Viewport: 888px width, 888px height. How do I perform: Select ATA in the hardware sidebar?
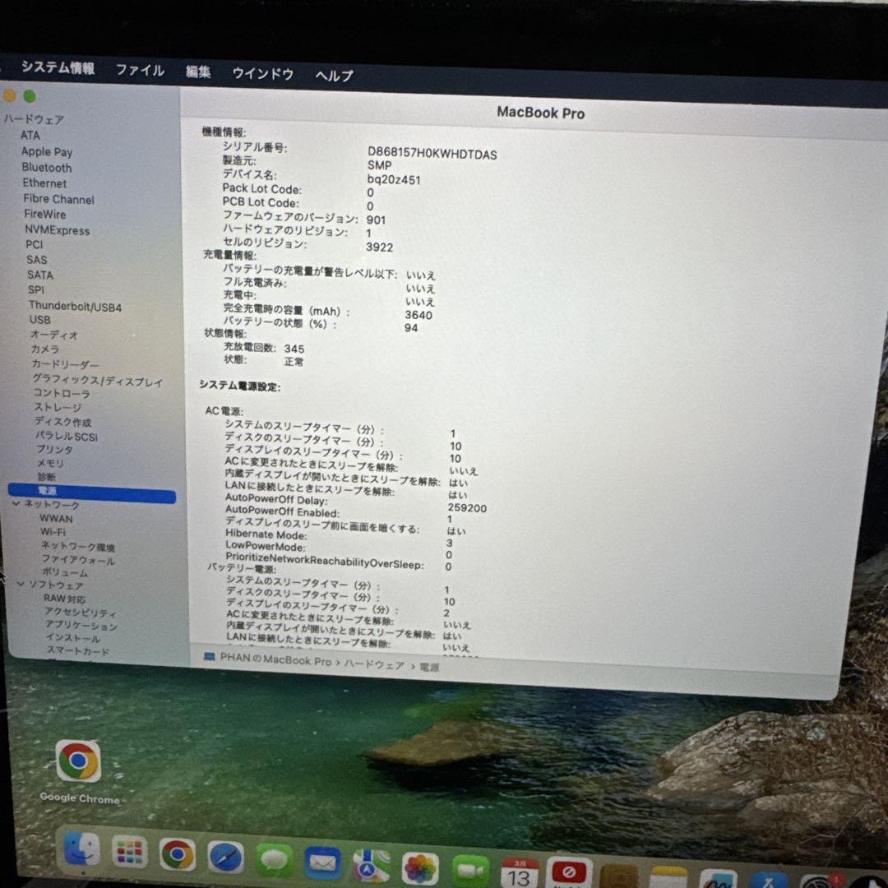pyautogui.click(x=30, y=136)
